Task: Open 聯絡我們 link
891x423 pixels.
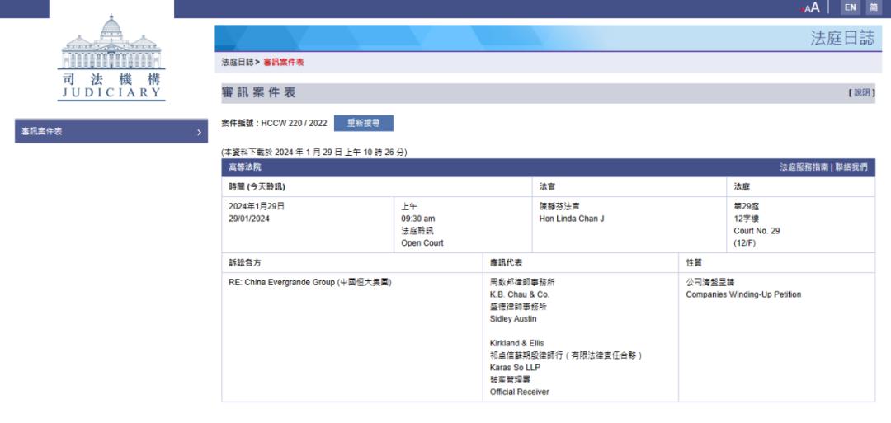Action: (851, 167)
